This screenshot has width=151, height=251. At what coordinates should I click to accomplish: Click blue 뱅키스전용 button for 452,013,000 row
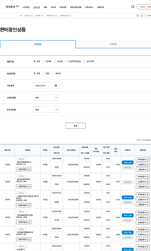pos(128,197)
